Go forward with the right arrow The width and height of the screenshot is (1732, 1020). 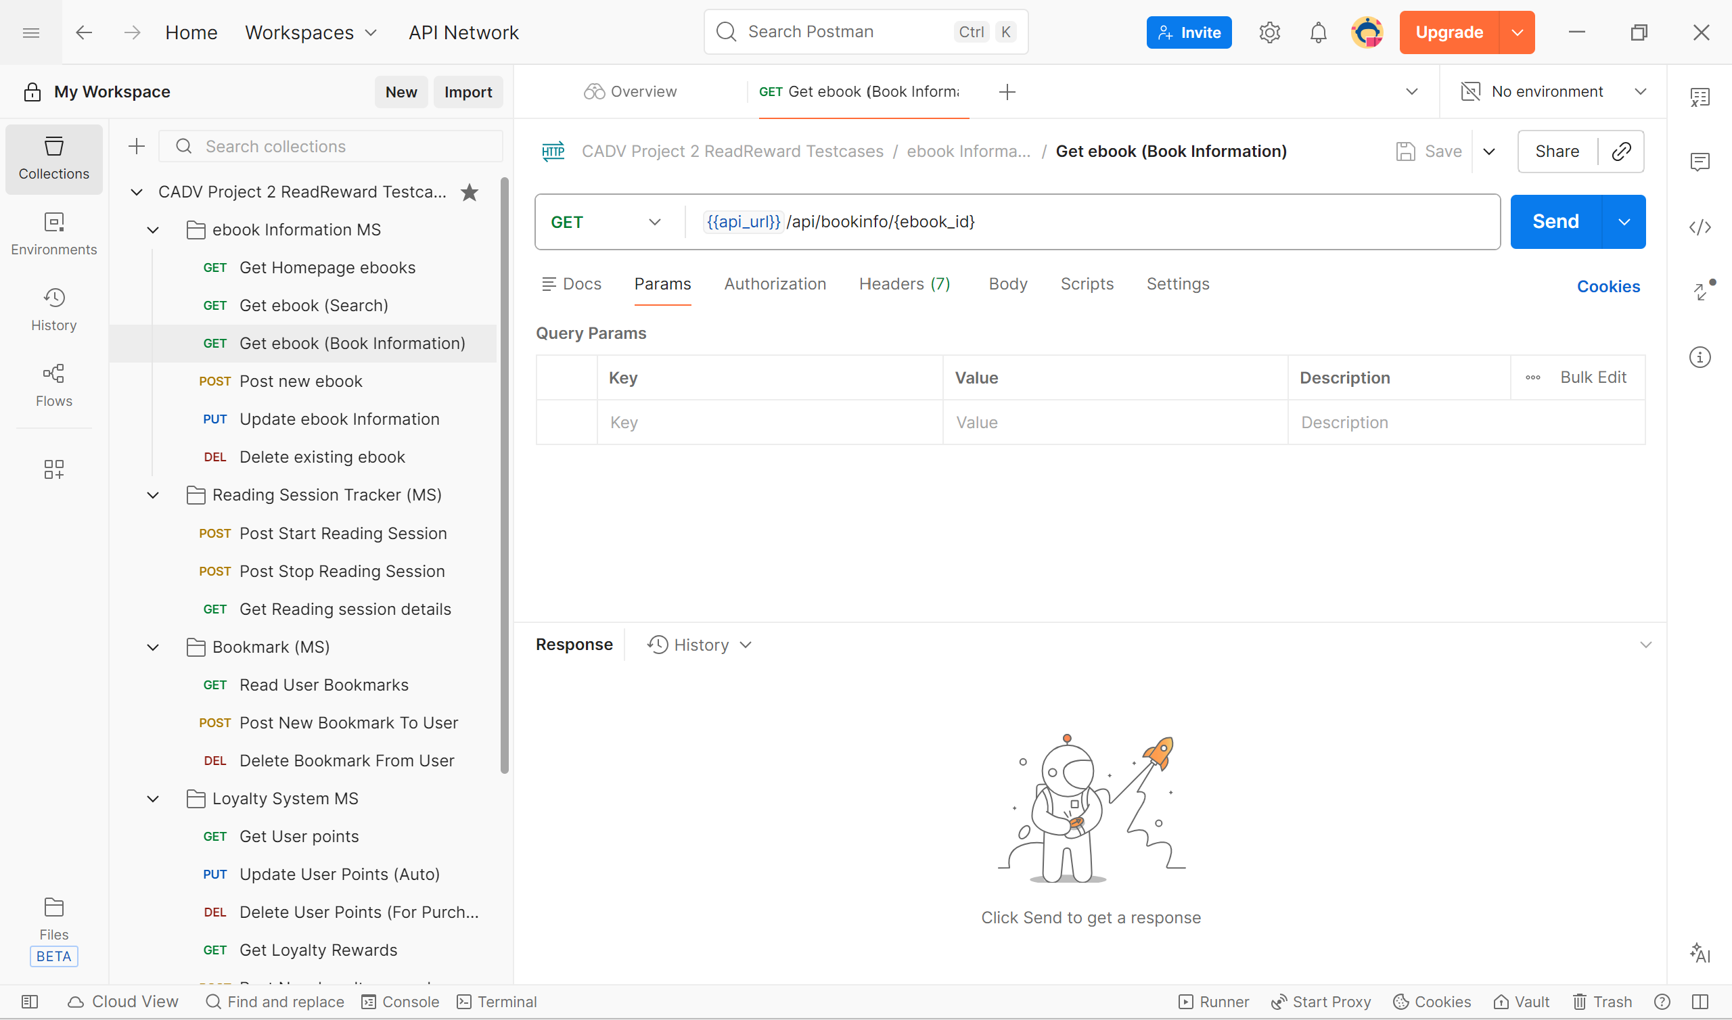tap(132, 32)
